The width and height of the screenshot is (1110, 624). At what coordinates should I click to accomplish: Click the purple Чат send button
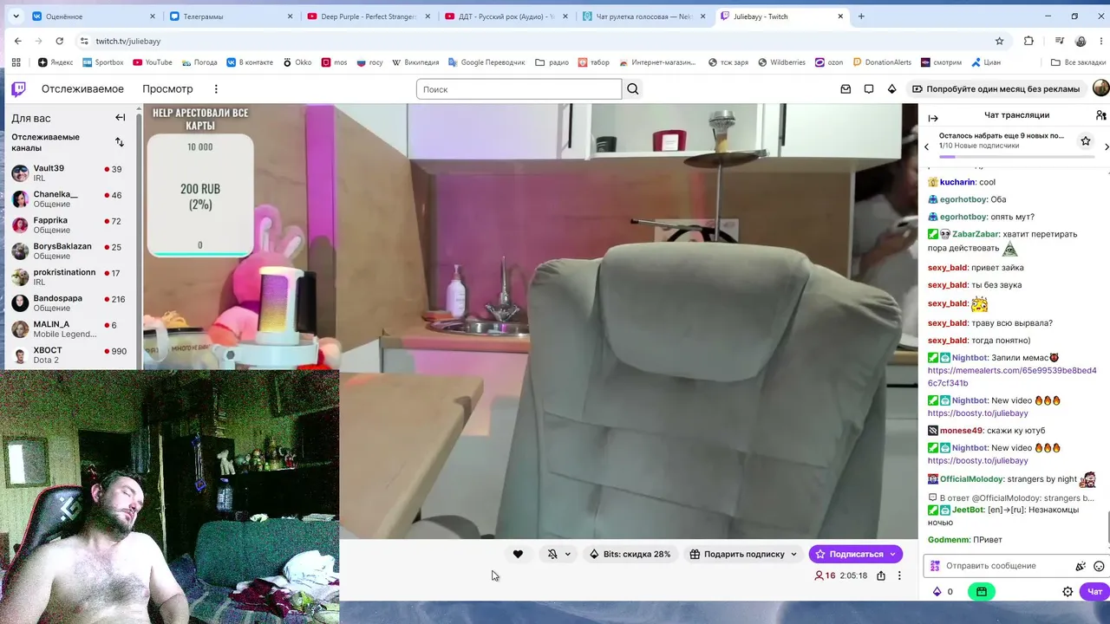point(1095,592)
